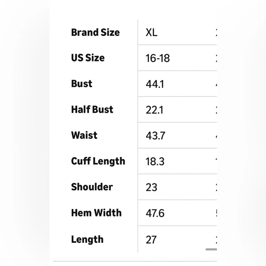Click the cut-off size column beside XL
This screenshot has height=266, width=266.
(x=216, y=32)
